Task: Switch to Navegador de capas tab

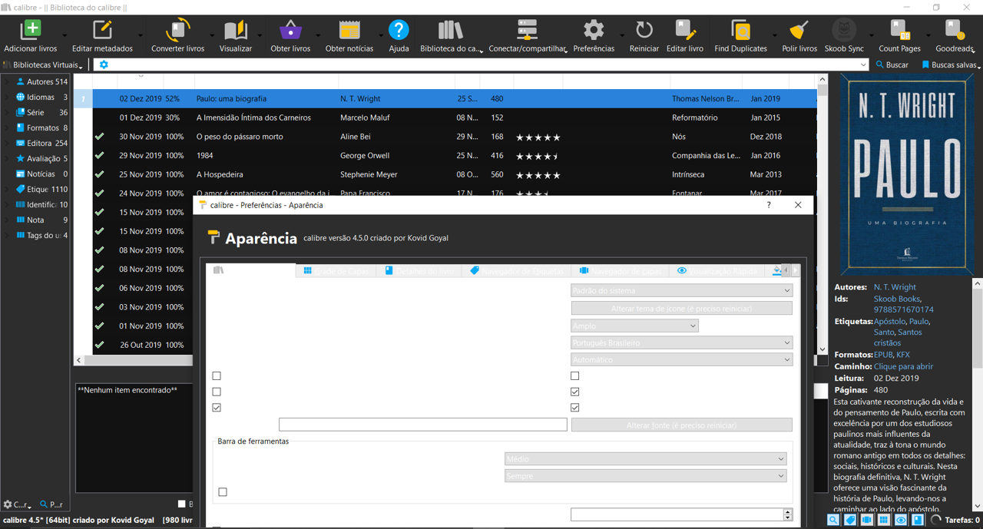Action: pos(621,271)
